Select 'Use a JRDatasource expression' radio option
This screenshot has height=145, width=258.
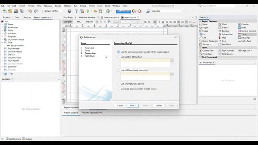pos(119,70)
